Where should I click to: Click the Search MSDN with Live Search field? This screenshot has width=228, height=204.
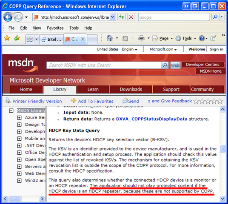[x=104, y=65]
